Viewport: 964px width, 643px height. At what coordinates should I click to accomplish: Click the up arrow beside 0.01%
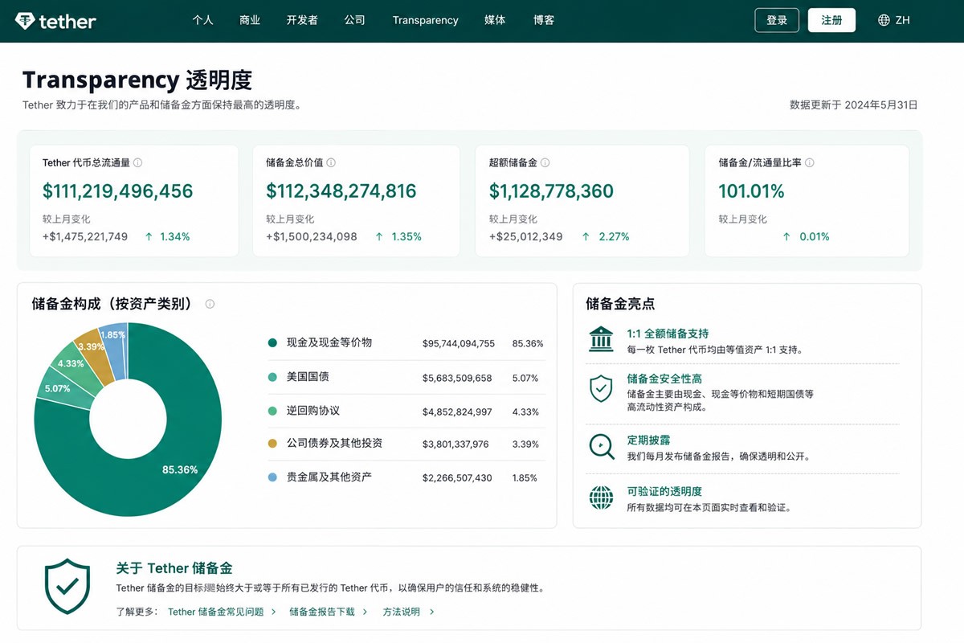(787, 236)
